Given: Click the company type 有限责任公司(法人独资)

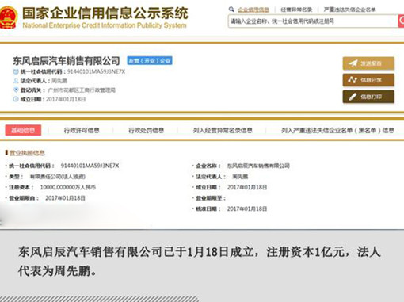Looking at the screenshot, I should (x=58, y=177).
